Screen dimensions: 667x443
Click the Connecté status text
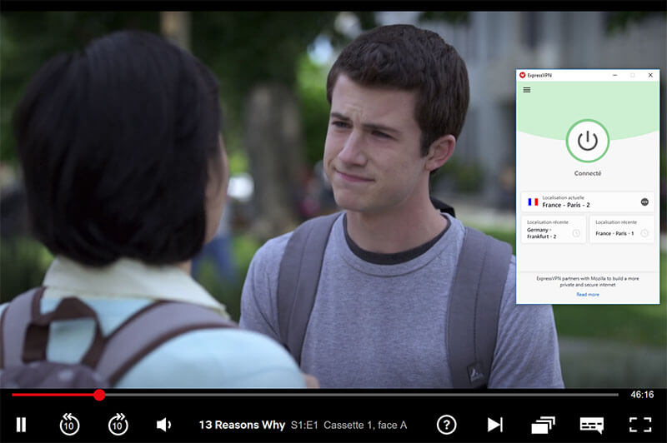588,173
